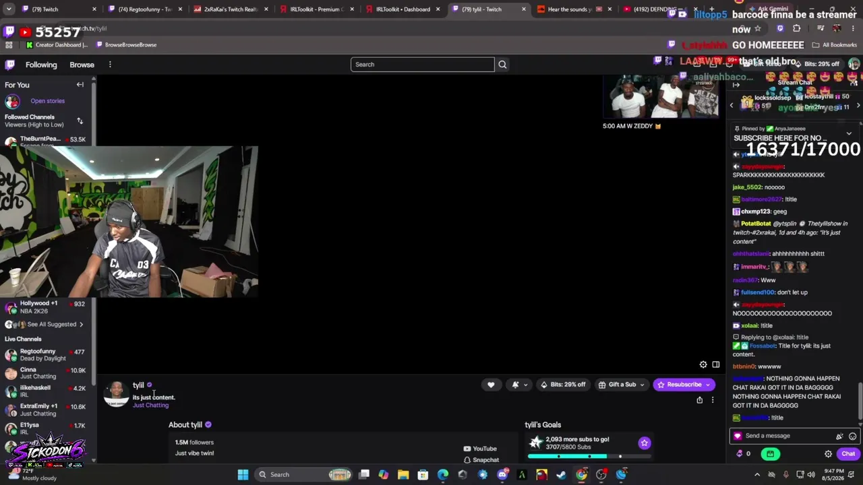The height and width of the screenshot is (485, 863).
Task: Open the 5:00 AM W ZEDDY clip thumbnail
Action: (661, 96)
